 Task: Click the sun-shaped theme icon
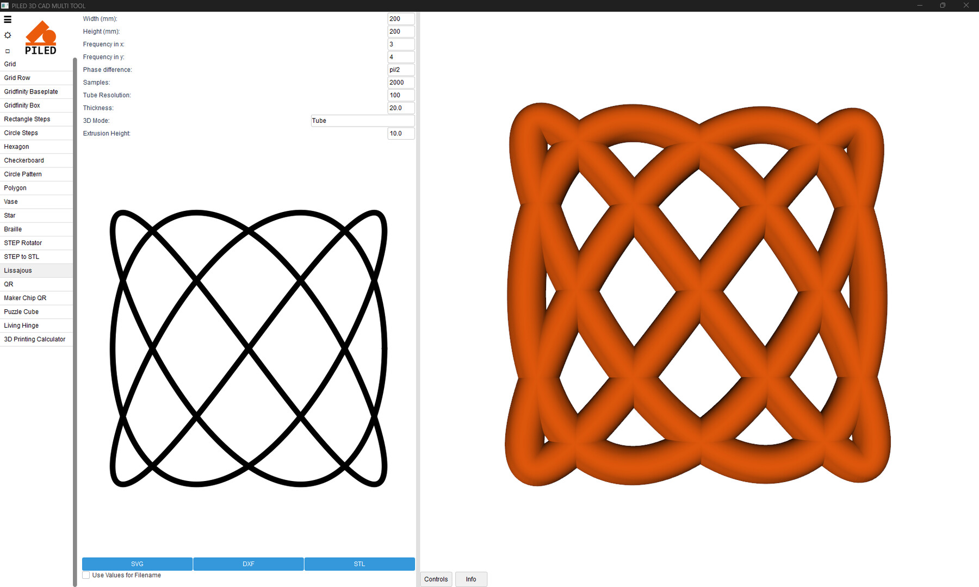[8, 35]
